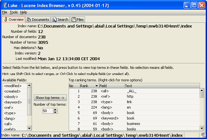Viewport: 207px width, 139px height.
Task: Click the number of terms value 3095
Action: click(43, 42)
